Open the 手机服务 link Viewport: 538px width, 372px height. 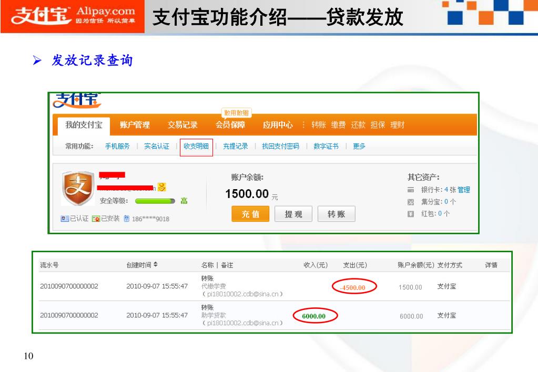[117, 147]
